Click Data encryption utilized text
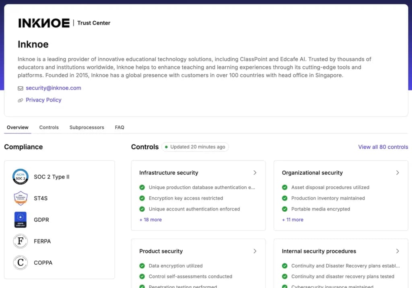This screenshot has height=288, width=412. click(x=175, y=266)
